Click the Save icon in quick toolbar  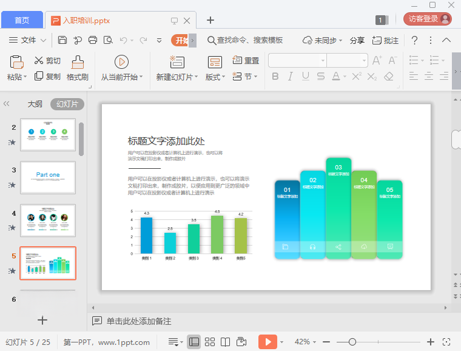point(62,40)
